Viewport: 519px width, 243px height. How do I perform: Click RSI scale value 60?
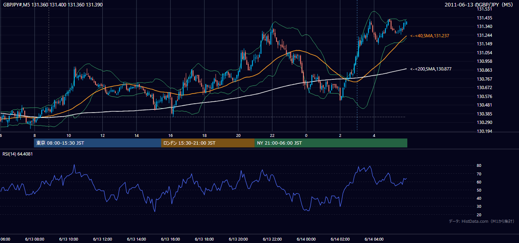[x=479, y=182]
